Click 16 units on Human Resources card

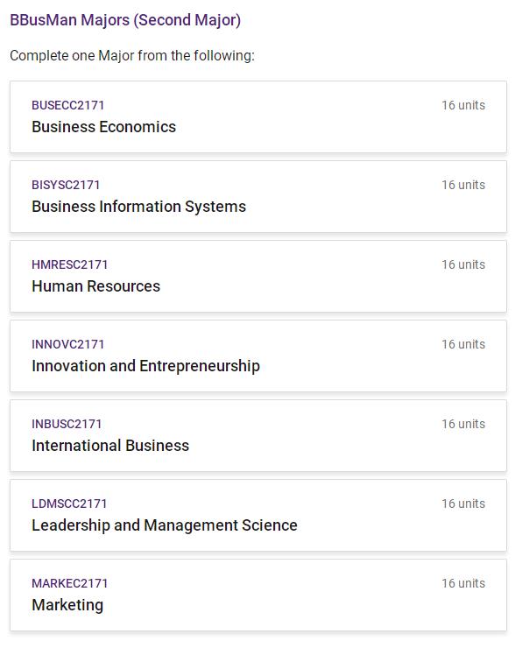coord(463,264)
